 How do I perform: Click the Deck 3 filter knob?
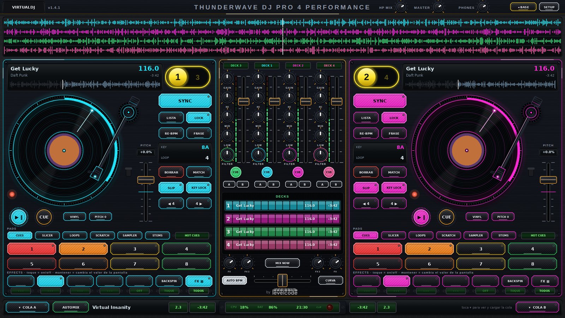pyautogui.click(x=227, y=154)
